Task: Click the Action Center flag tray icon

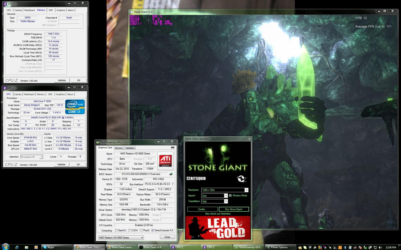Action: click(360, 247)
